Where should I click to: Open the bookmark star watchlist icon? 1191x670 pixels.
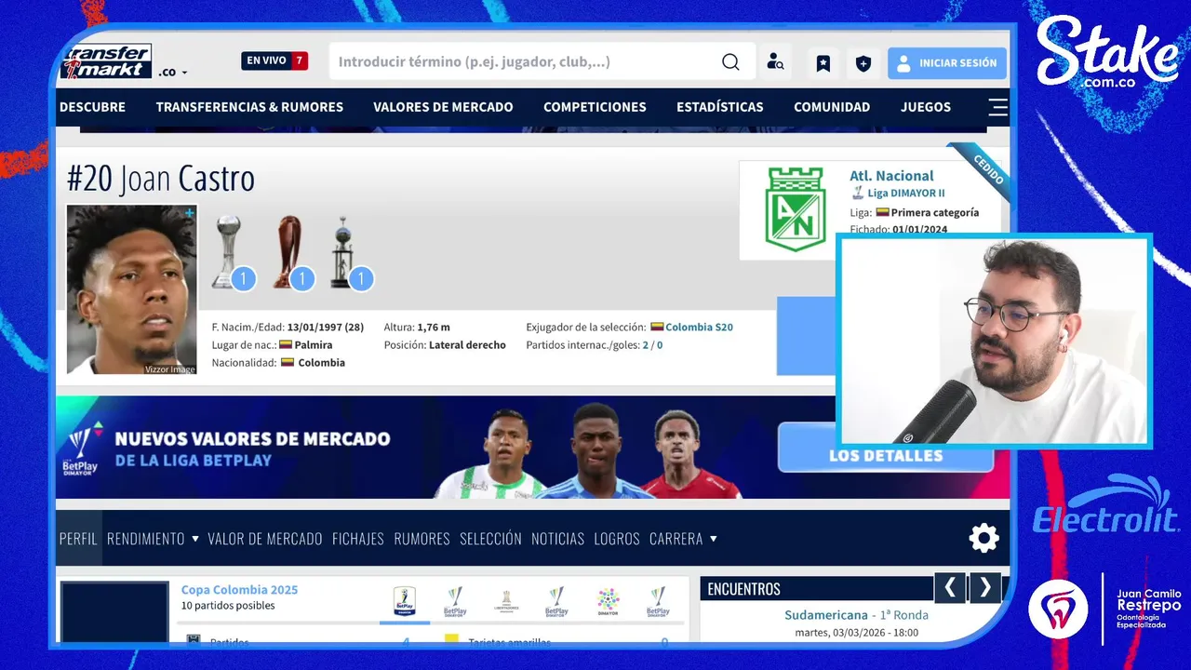click(823, 63)
